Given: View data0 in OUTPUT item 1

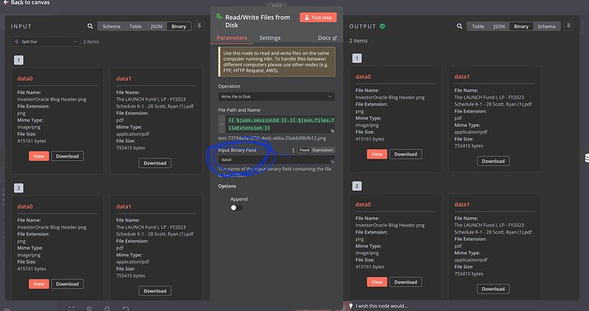Looking at the screenshot, I should [x=376, y=154].
